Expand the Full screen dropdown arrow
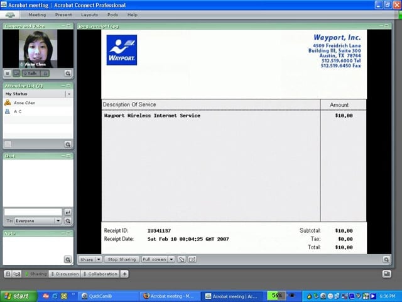Screen dimensions: 402x302 tap(171, 259)
